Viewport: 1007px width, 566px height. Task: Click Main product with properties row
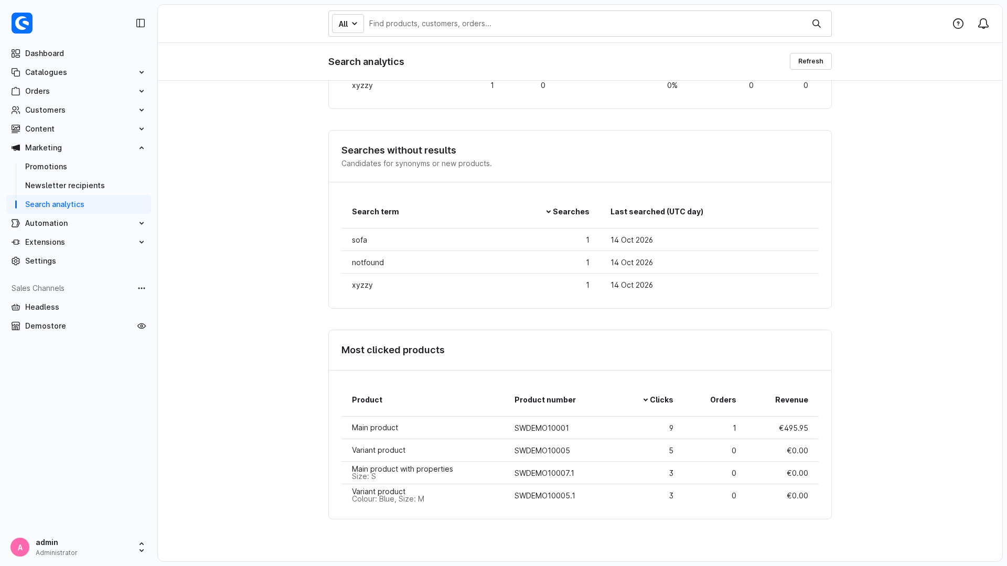point(580,473)
